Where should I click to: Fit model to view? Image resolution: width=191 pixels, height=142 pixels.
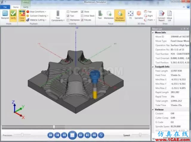[130, 15]
